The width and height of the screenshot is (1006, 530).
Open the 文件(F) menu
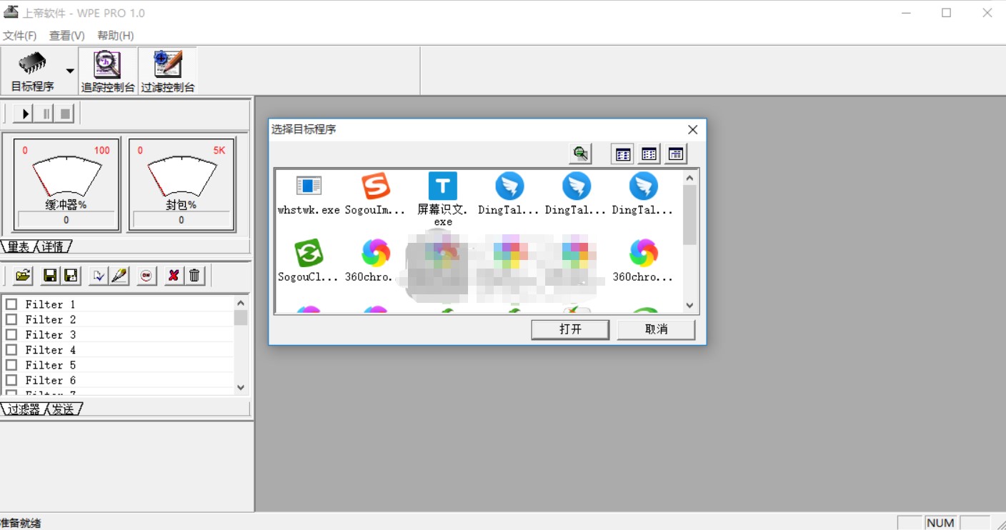tap(20, 35)
